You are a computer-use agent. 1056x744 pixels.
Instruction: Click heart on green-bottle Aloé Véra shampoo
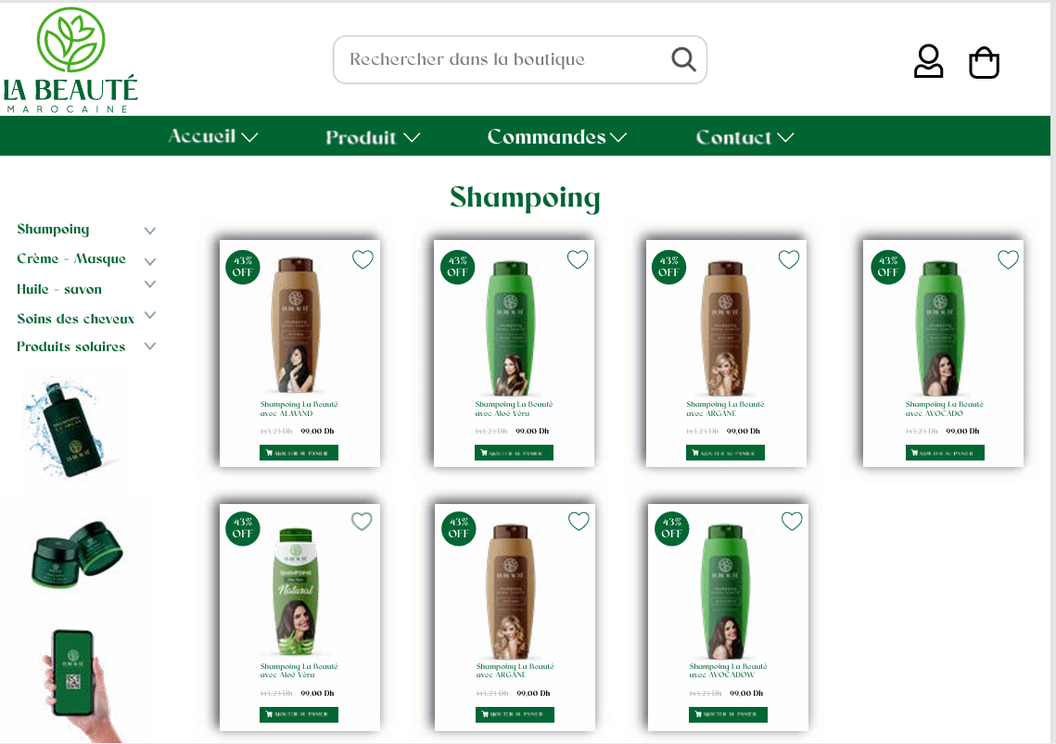coord(578,259)
